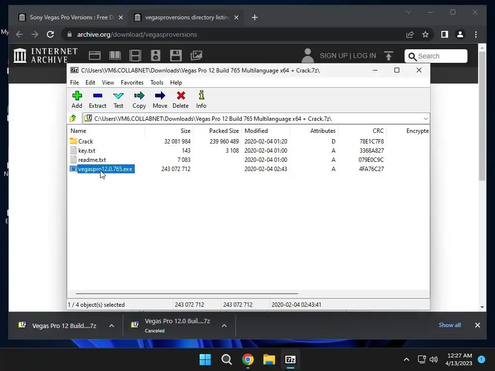Go up one folder level in 7-Zip
The width and height of the screenshot is (495, 371).
[x=73, y=118]
